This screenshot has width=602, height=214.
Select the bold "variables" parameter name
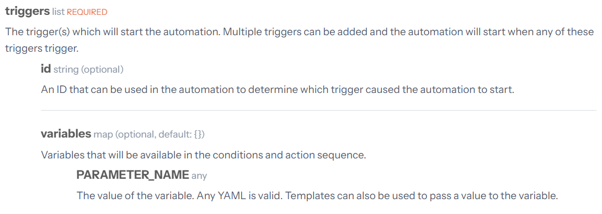[66, 134]
